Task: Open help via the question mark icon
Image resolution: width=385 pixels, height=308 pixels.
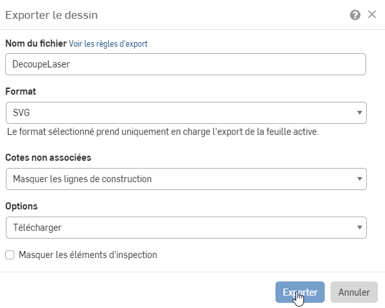Action: (x=355, y=15)
